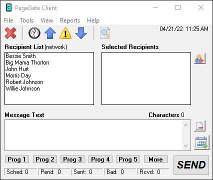Image resolution: width=213 pixels, height=180 pixels.
Task: Open the Reports menu
Action: [70, 20]
